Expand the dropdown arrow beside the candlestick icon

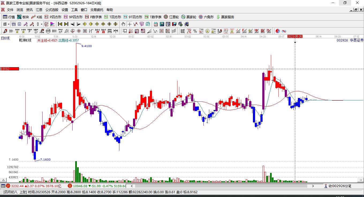pyautogui.click(x=41, y=24)
